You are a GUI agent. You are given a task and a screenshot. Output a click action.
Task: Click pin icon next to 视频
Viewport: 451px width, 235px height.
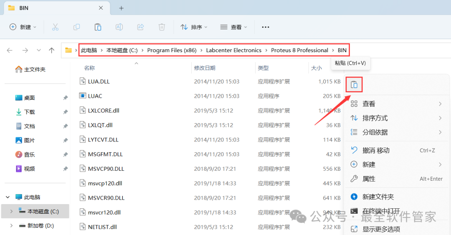point(65,169)
